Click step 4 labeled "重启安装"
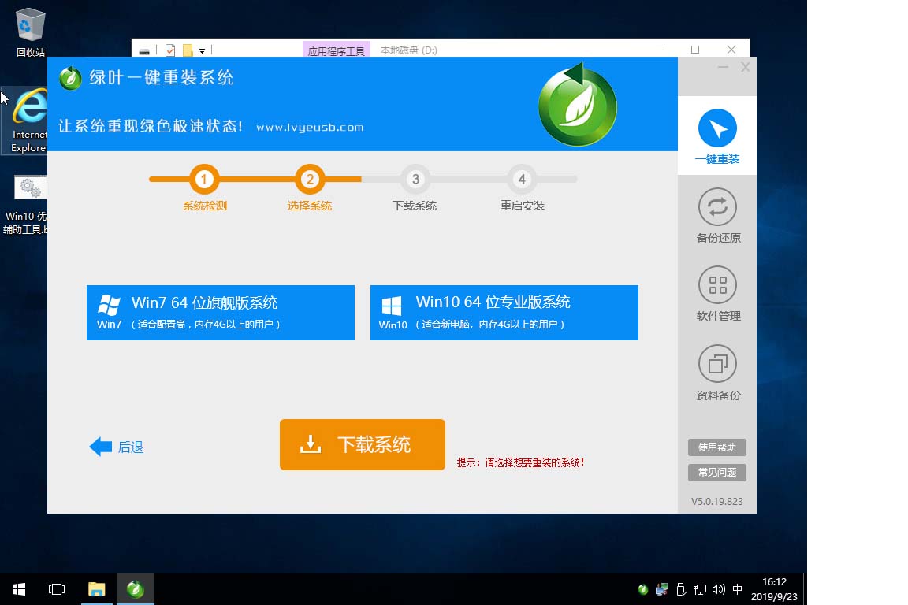908x605 pixels. (523, 189)
